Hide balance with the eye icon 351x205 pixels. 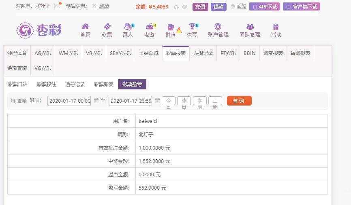[x=184, y=7]
